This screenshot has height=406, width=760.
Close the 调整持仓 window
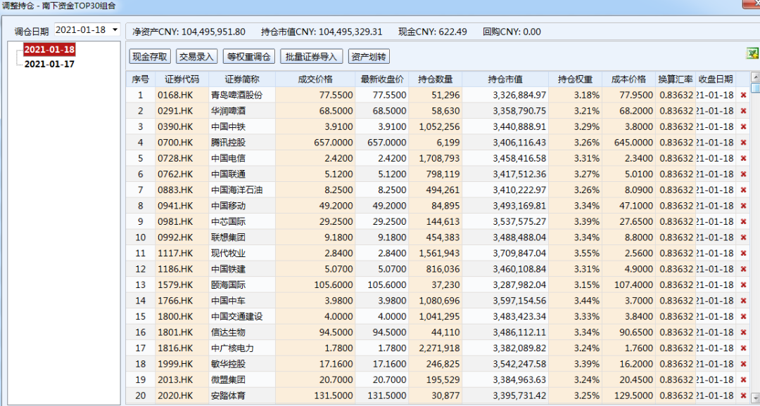(750, 4)
